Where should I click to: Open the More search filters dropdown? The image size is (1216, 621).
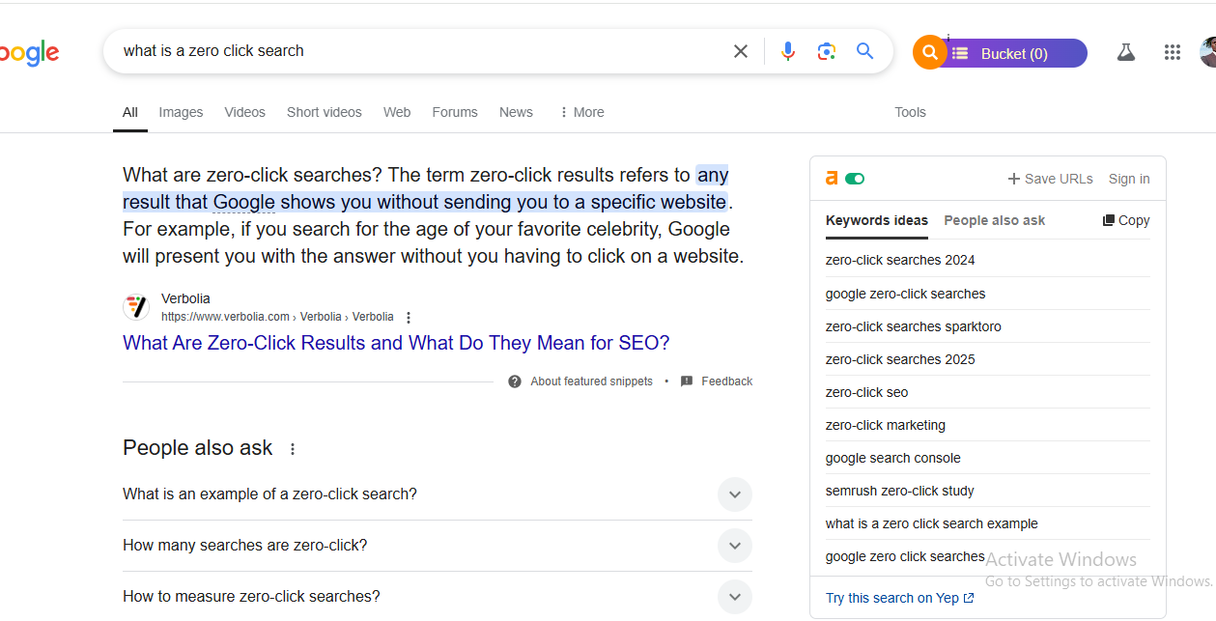pos(581,112)
